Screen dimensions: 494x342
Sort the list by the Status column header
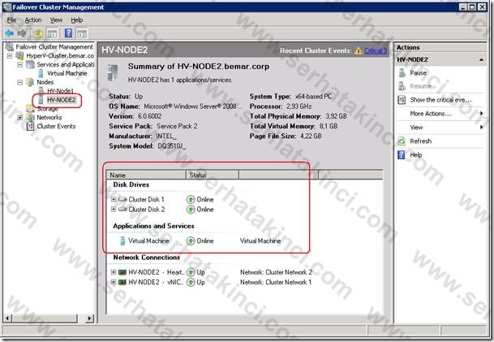click(x=213, y=175)
